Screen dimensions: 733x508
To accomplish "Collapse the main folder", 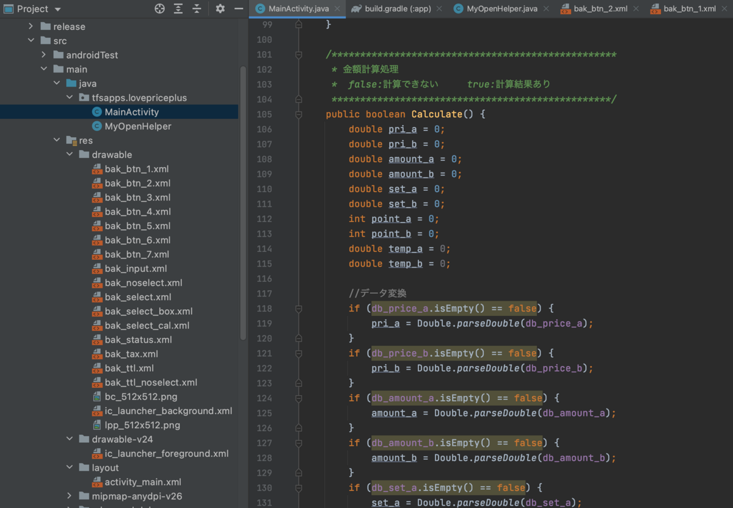I will point(44,69).
